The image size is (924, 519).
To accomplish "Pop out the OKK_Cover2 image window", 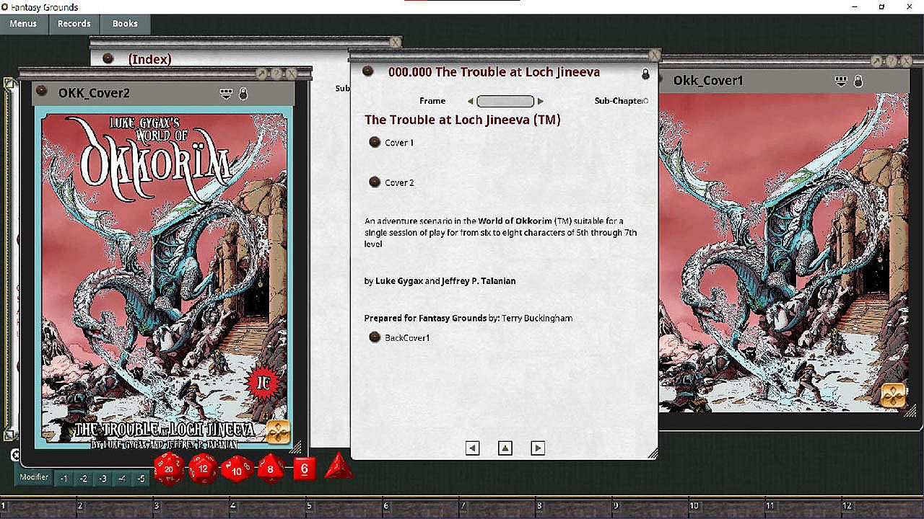I will click(x=262, y=74).
